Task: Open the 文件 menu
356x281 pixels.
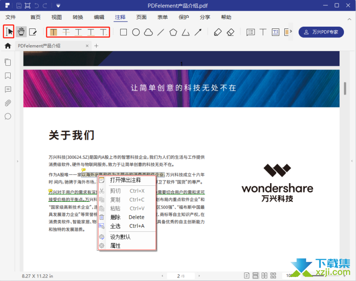Action: point(10,17)
